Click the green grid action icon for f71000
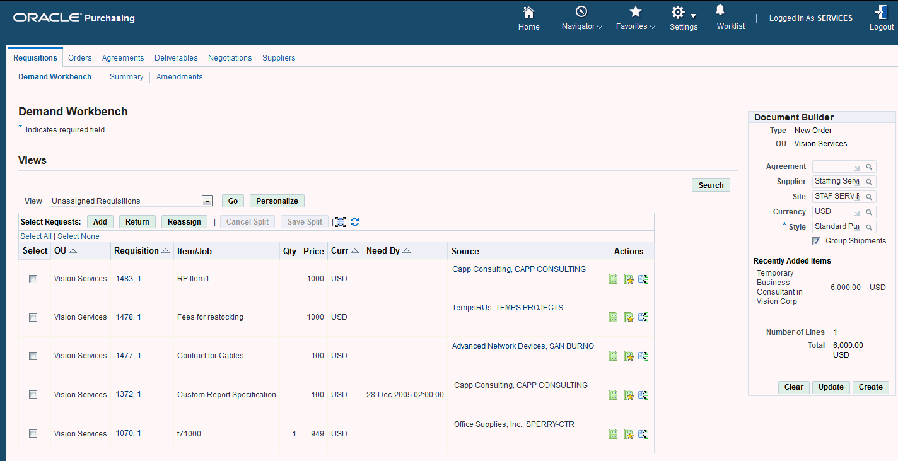 613,434
